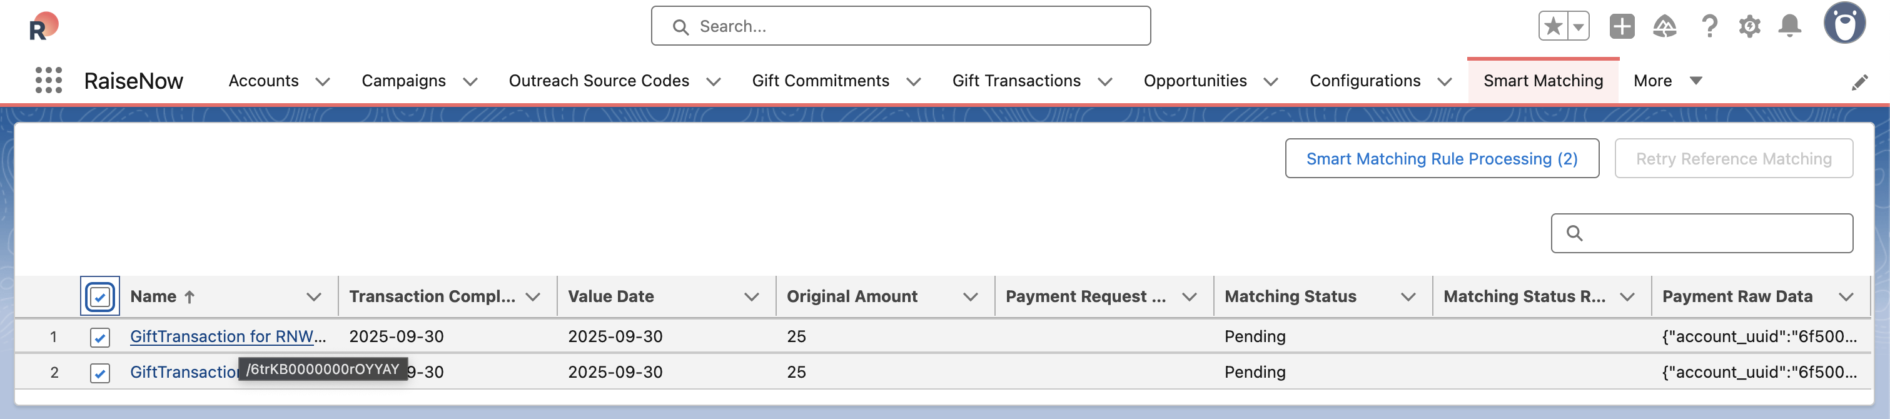The width and height of the screenshot is (1890, 419).
Task: Open the user profile avatar
Action: (x=1844, y=24)
